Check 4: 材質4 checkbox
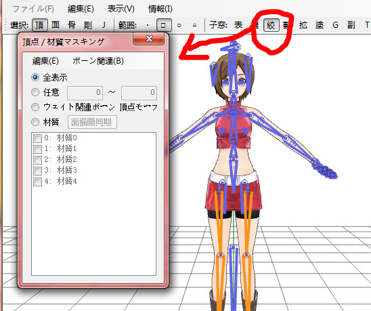The image size is (371, 311). (38, 182)
